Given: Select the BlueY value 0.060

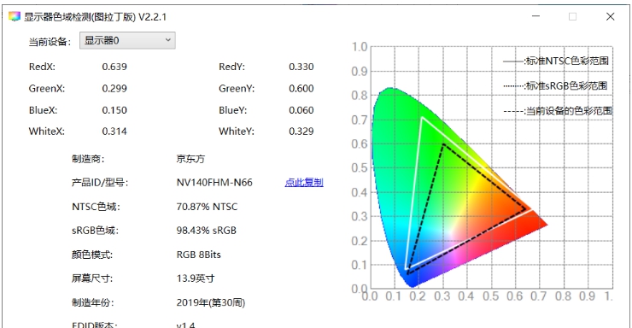Looking at the screenshot, I should (301, 110).
